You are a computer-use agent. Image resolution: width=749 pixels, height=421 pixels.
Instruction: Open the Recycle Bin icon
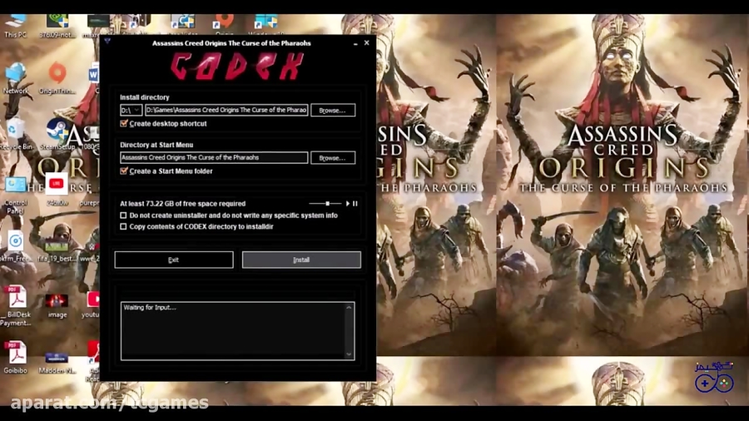(x=15, y=131)
